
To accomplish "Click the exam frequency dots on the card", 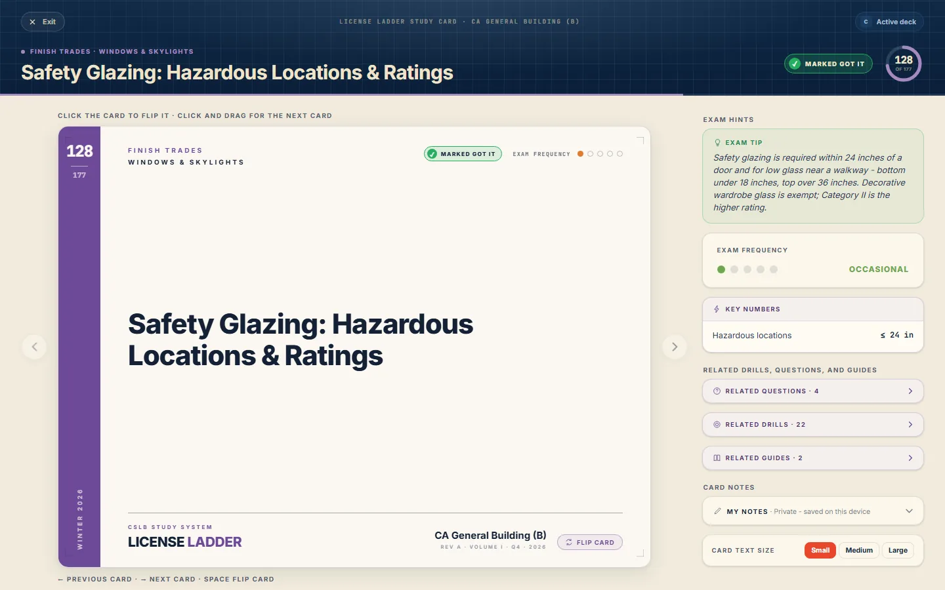I will point(600,154).
